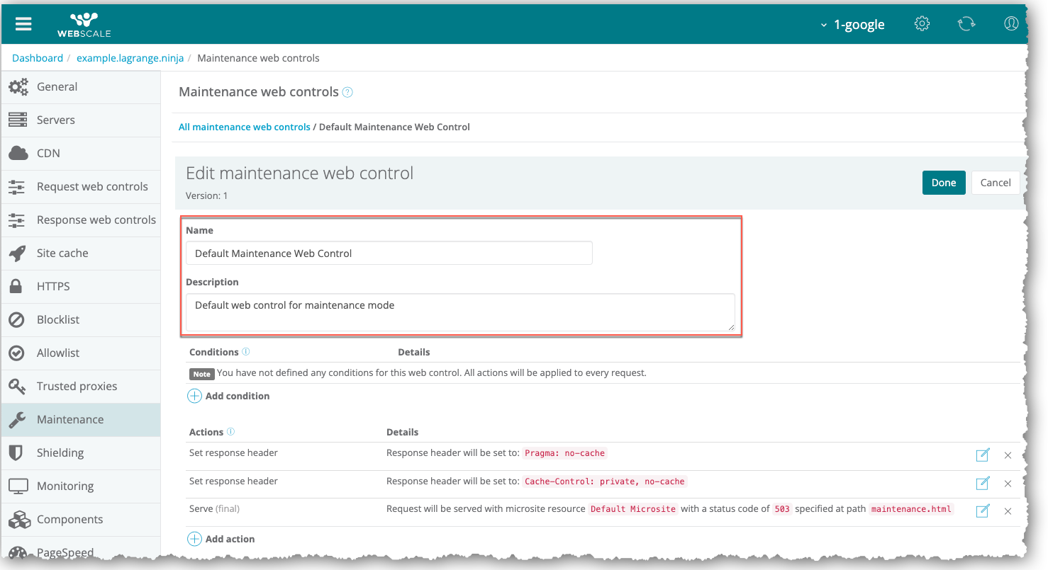
Task: Click help icon beside Maintenance web controls title
Action: coord(347,92)
